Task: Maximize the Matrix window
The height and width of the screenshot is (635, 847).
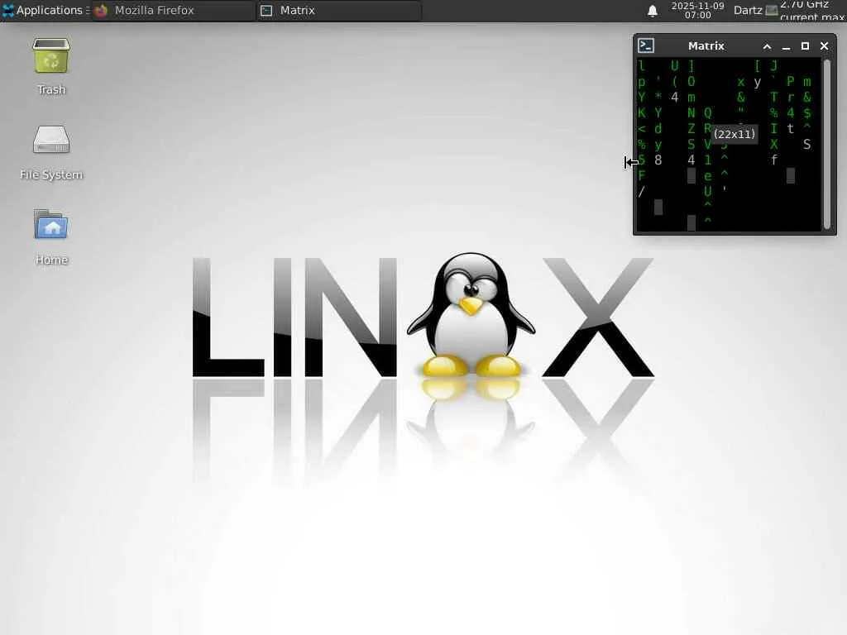Action: click(805, 46)
